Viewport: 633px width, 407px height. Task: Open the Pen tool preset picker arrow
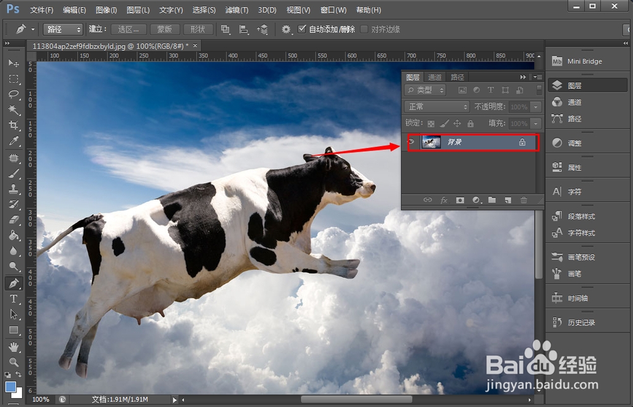tap(33, 29)
